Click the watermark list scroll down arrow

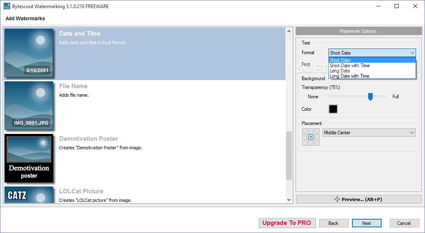pos(289,200)
